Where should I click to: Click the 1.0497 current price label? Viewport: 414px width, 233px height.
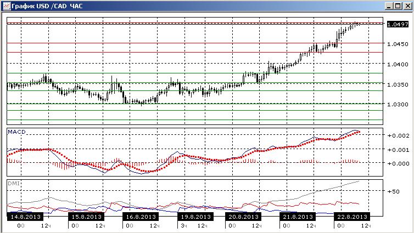pyautogui.click(x=398, y=24)
